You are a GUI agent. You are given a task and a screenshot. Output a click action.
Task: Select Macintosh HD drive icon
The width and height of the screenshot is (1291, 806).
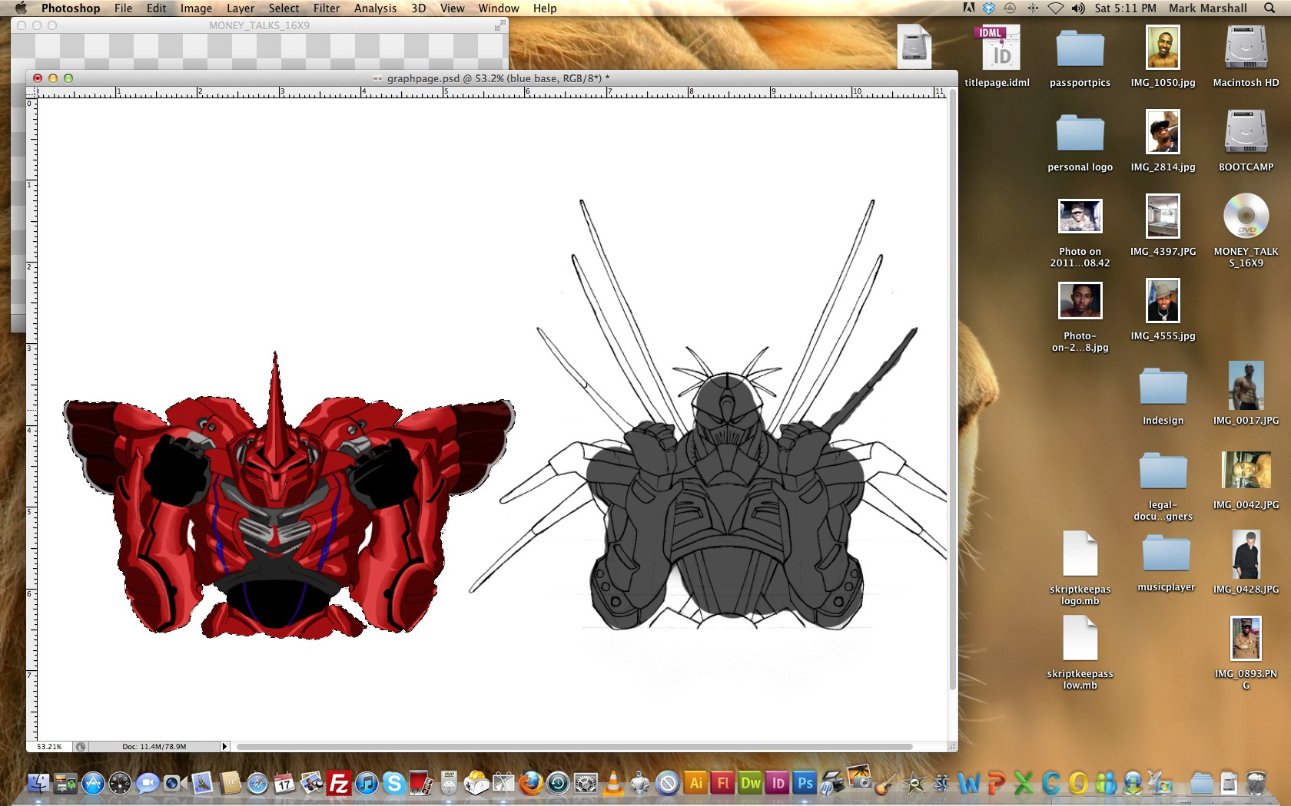[x=1246, y=56]
